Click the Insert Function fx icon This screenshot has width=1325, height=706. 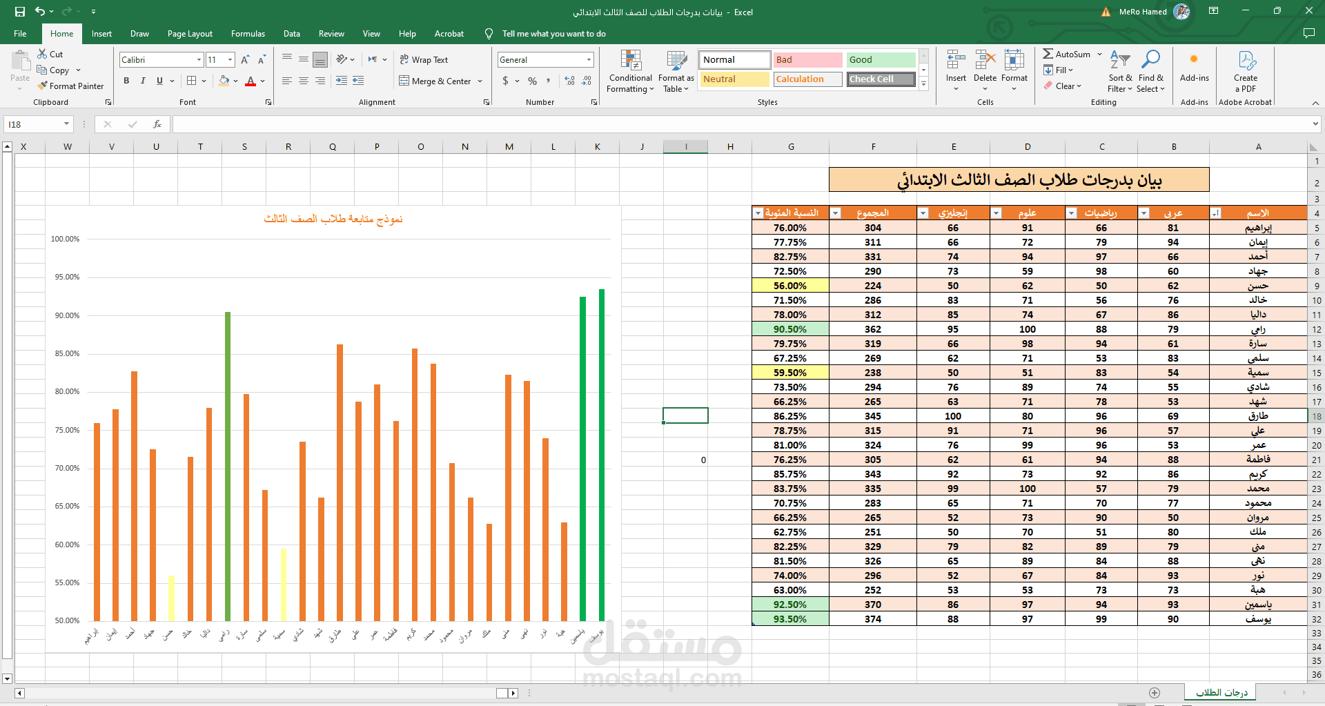(x=157, y=124)
